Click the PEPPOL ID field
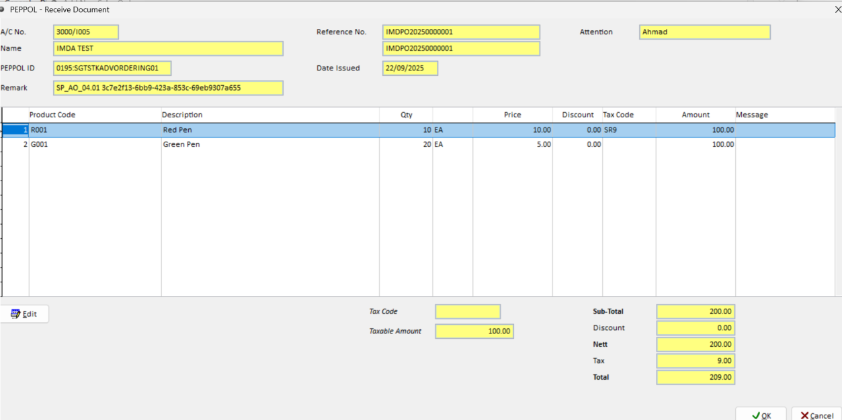The image size is (842, 420). (112, 68)
